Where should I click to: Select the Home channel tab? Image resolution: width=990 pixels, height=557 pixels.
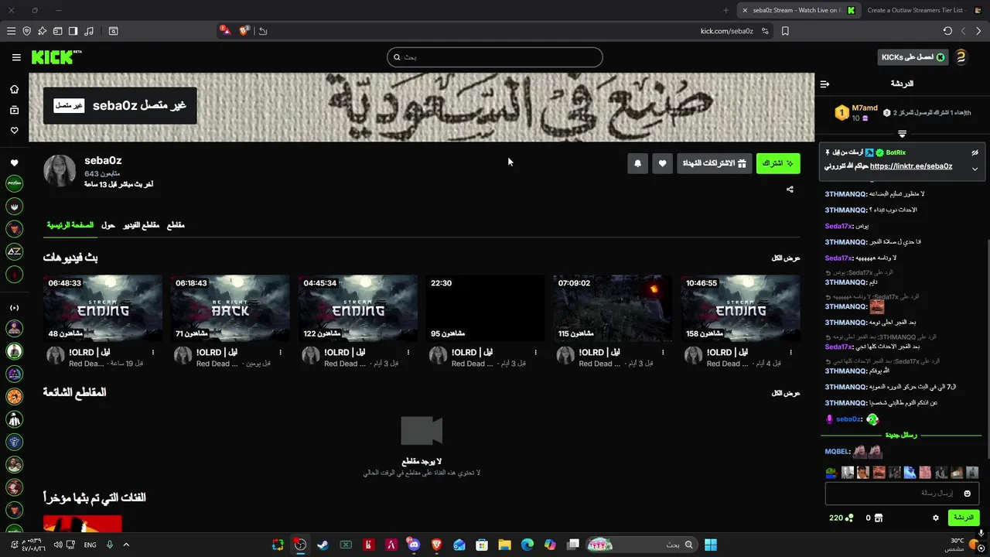click(x=70, y=225)
